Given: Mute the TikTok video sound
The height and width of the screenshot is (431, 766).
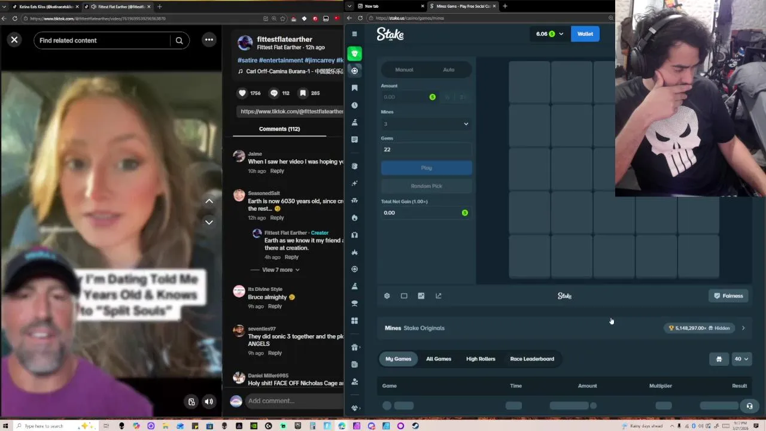Looking at the screenshot, I should (208, 402).
